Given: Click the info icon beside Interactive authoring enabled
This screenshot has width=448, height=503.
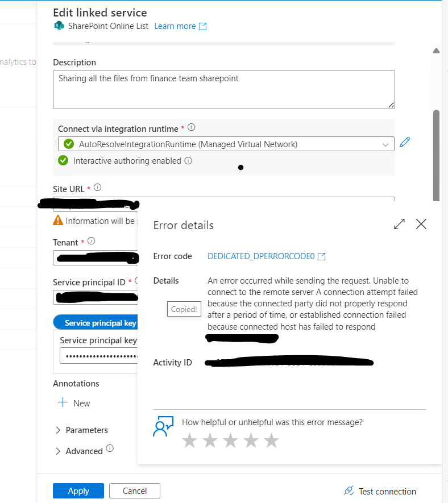Looking at the screenshot, I should pos(188,161).
